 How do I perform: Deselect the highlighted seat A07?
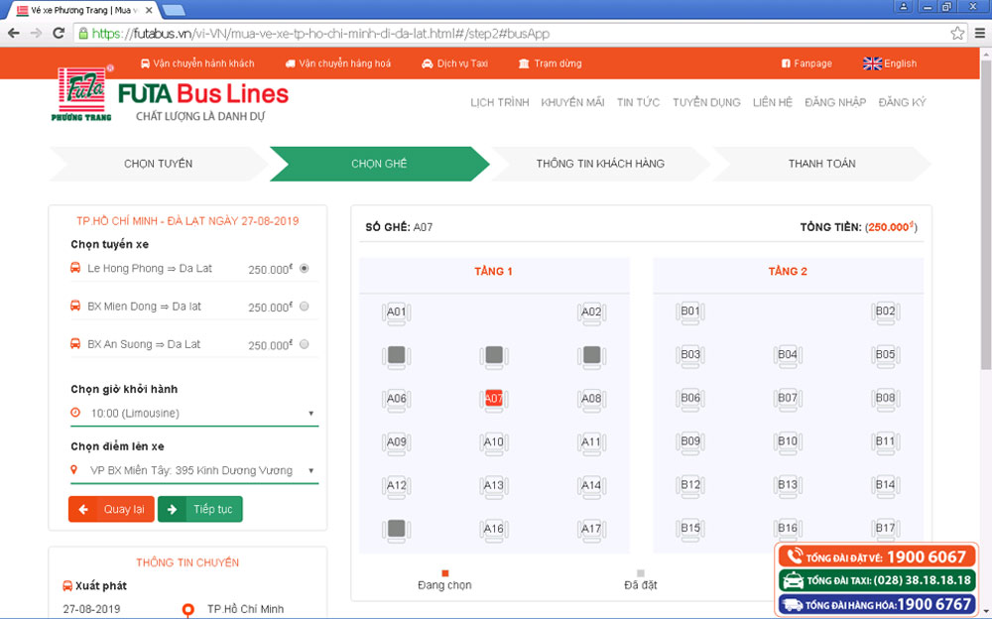click(x=493, y=400)
